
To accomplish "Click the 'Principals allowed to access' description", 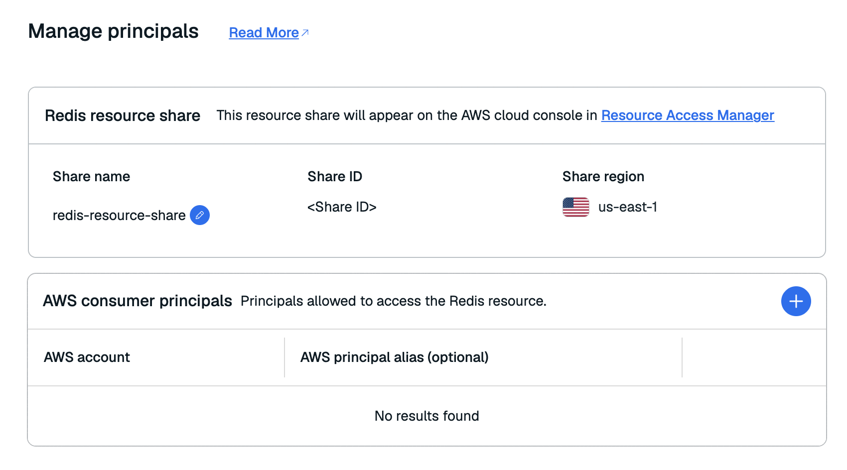I will 394,301.
